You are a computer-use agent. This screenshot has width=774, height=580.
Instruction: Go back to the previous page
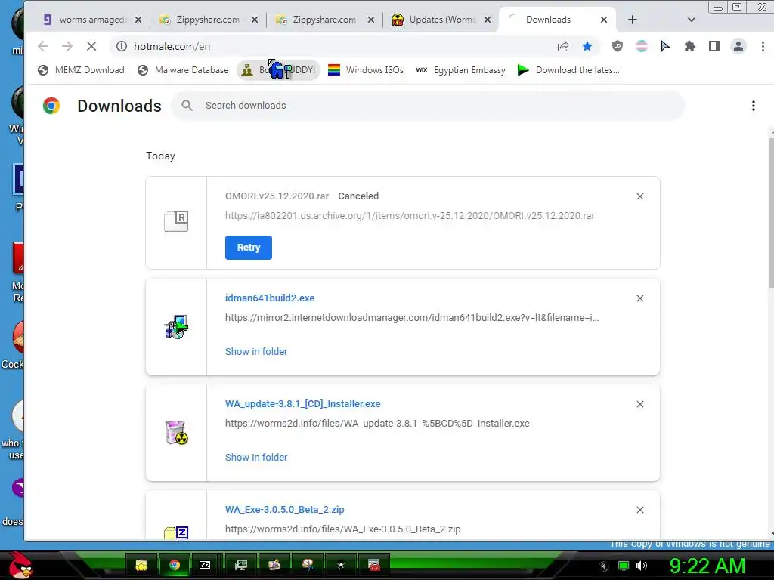[x=43, y=46]
